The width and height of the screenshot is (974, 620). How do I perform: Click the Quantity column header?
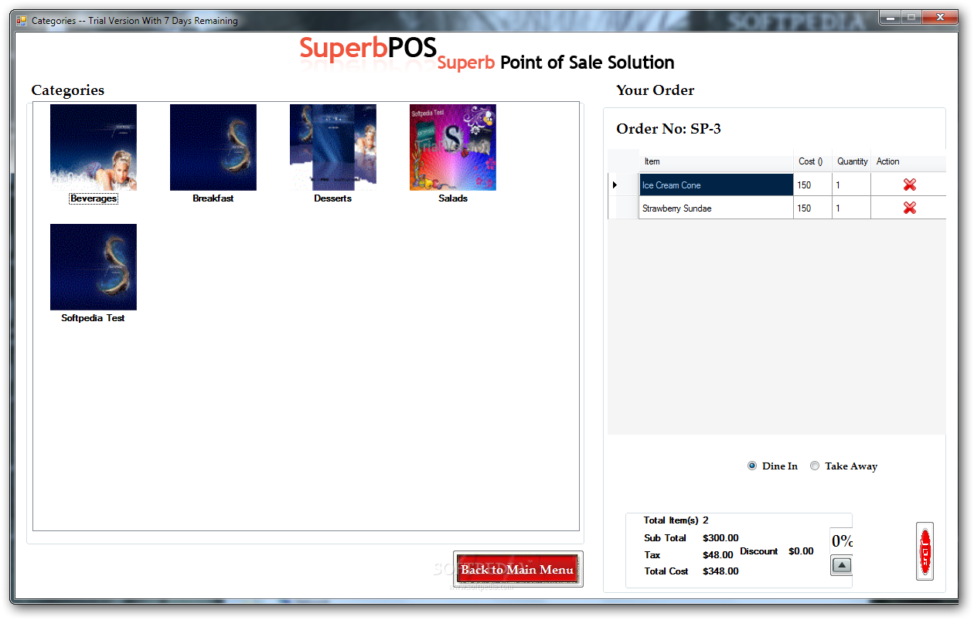(852, 161)
